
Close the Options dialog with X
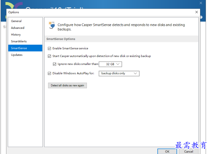[197, 12]
